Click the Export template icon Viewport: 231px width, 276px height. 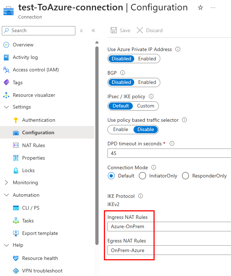[x=16, y=233]
